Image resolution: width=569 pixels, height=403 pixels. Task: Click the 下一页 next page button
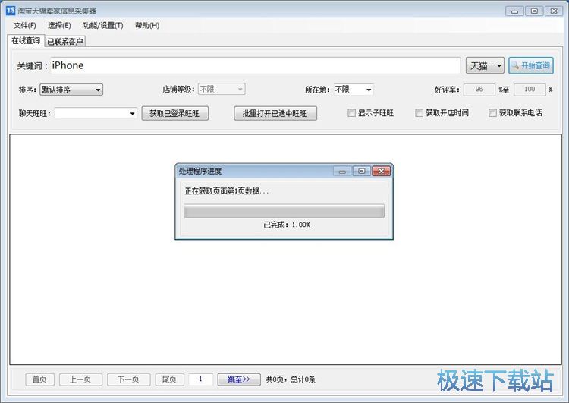tap(128, 379)
